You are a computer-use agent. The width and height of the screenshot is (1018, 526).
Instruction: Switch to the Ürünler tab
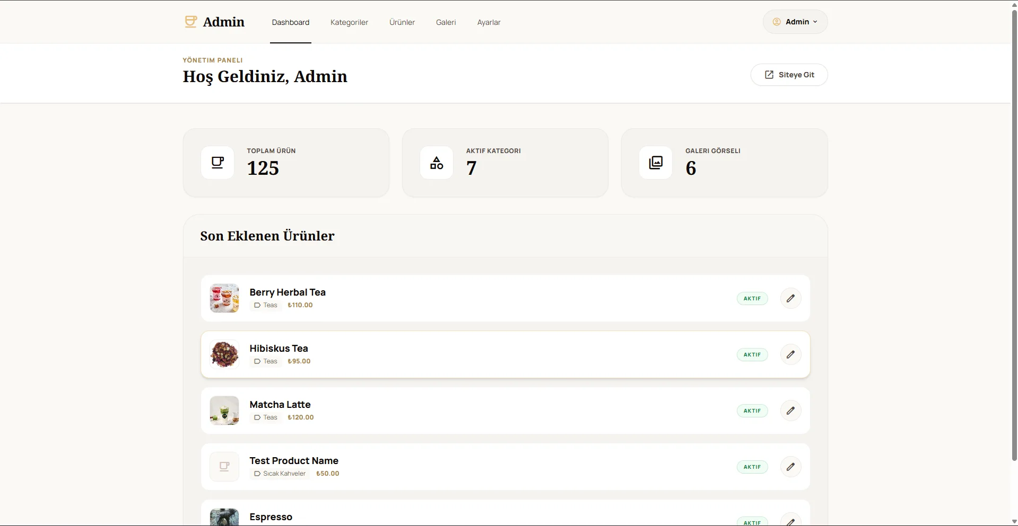pyautogui.click(x=402, y=22)
